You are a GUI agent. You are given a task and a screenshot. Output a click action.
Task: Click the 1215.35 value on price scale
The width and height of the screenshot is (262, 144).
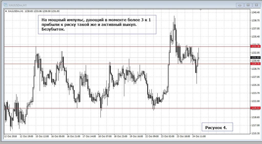point(255,133)
